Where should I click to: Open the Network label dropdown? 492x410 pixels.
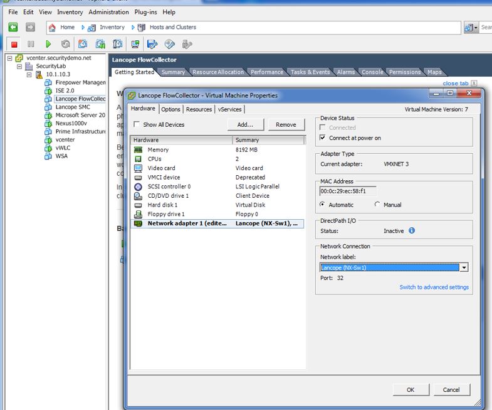[x=464, y=267]
